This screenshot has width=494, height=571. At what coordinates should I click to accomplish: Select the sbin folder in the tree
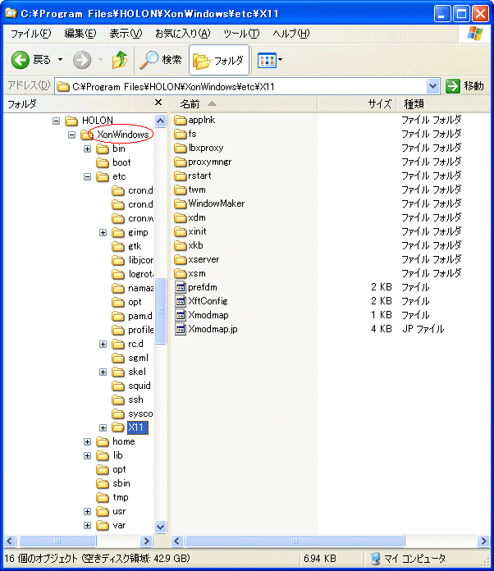tap(113, 483)
